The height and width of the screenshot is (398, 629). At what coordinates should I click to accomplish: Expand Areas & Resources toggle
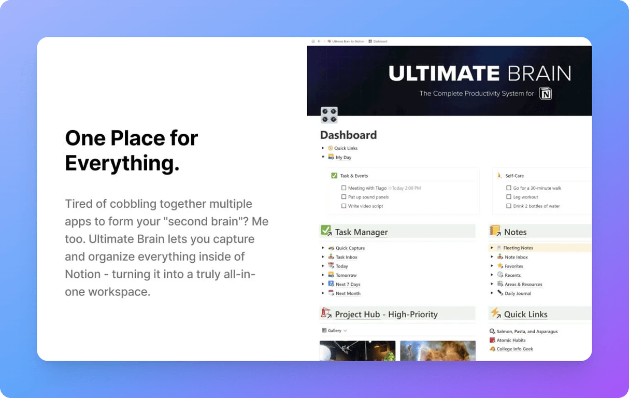click(x=492, y=284)
